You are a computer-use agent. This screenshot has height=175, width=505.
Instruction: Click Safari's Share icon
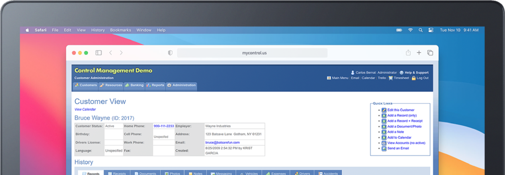pos(408,53)
